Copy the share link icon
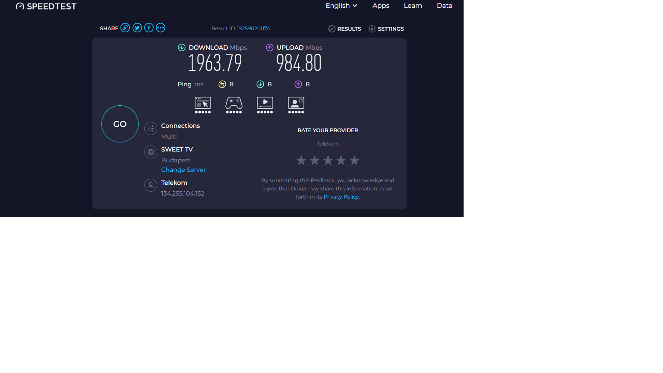This screenshot has height=373, width=663. point(125,28)
